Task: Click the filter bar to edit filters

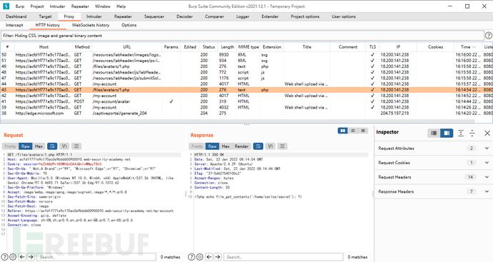Action: pyautogui.click(x=242, y=36)
